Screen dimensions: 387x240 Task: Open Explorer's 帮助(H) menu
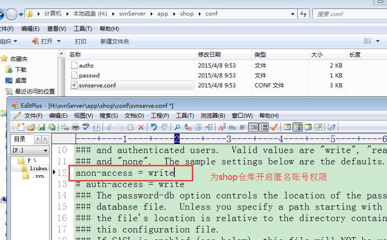[x=109, y=29]
